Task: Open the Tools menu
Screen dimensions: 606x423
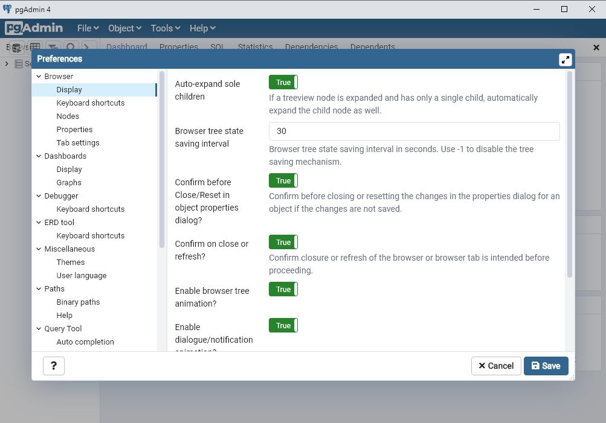Action: pyautogui.click(x=165, y=28)
